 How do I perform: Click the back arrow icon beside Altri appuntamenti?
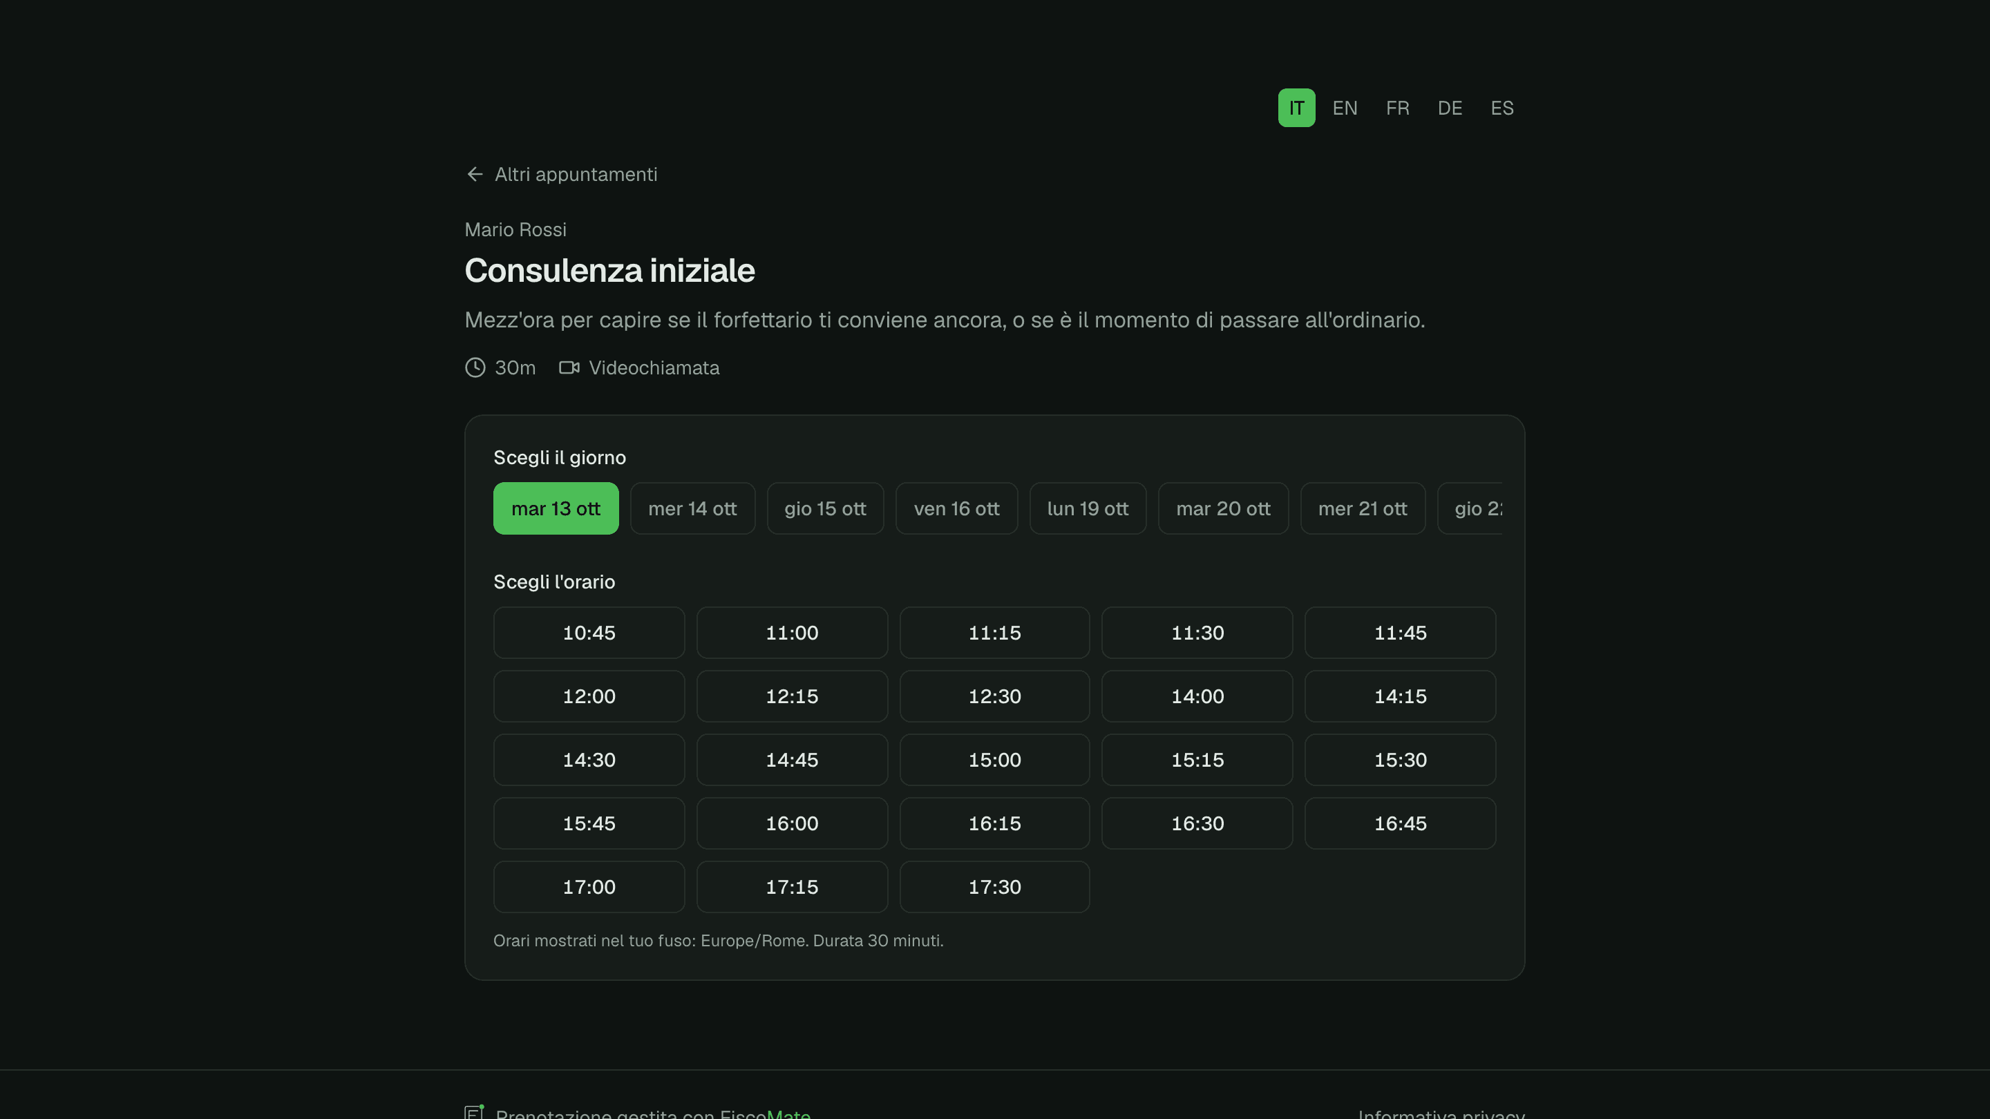pos(474,175)
